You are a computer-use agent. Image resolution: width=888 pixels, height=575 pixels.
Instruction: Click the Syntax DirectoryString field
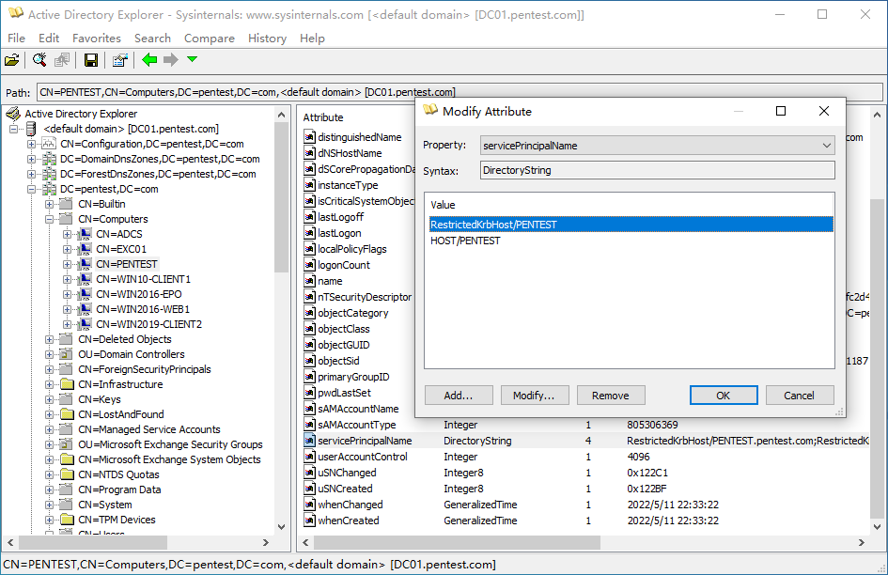point(657,170)
